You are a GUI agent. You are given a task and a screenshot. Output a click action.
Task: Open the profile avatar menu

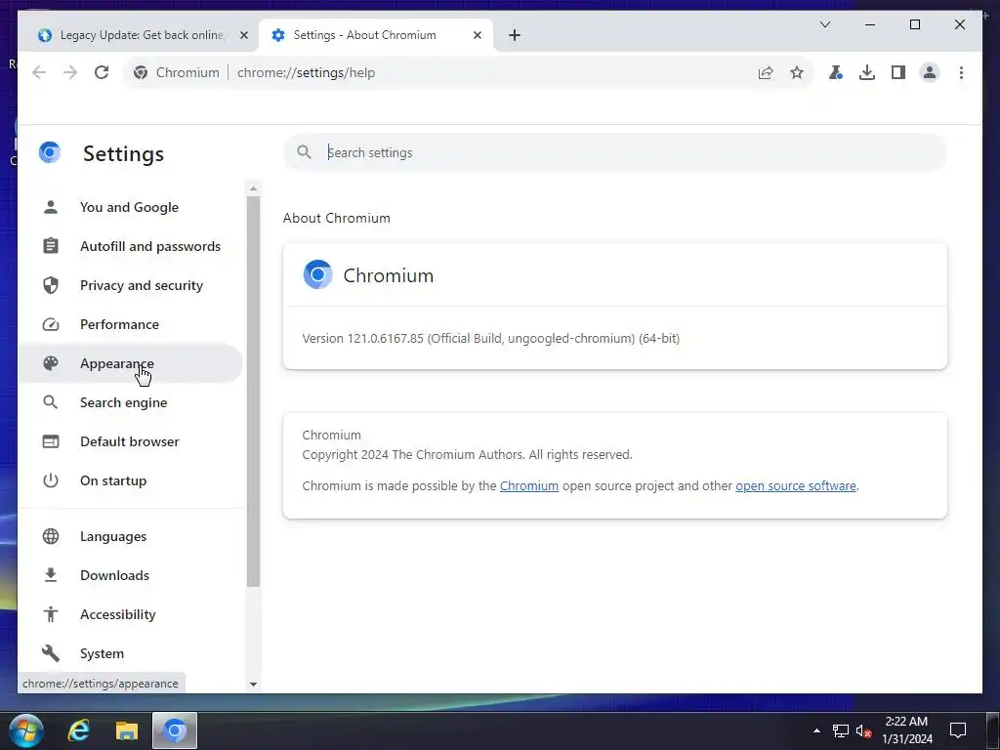pyautogui.click(x=930, y=72)
